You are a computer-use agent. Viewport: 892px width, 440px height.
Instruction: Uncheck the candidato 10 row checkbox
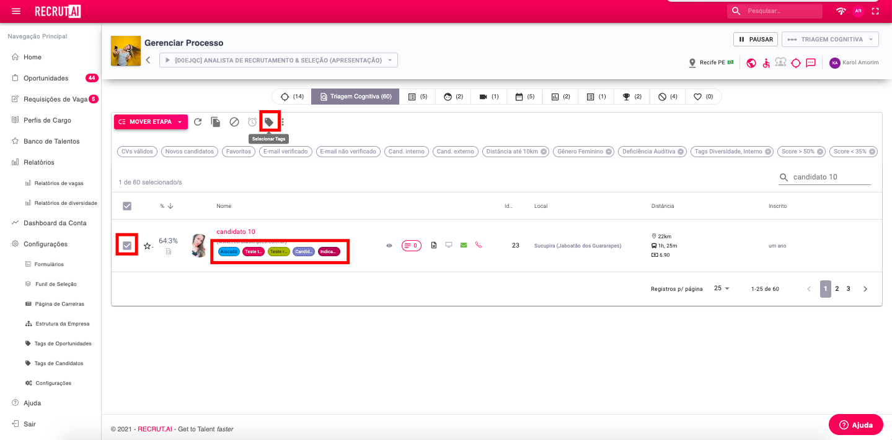pyautogui.click(x=127, y=246)
